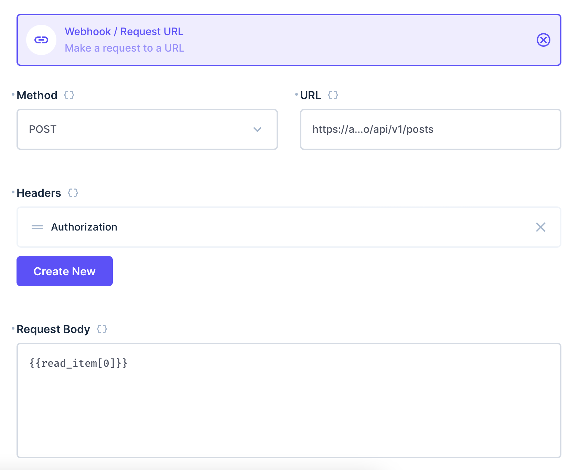580x470 pixels.
Task: Click the drag handle beside Authorization
Action: [36, 227]
